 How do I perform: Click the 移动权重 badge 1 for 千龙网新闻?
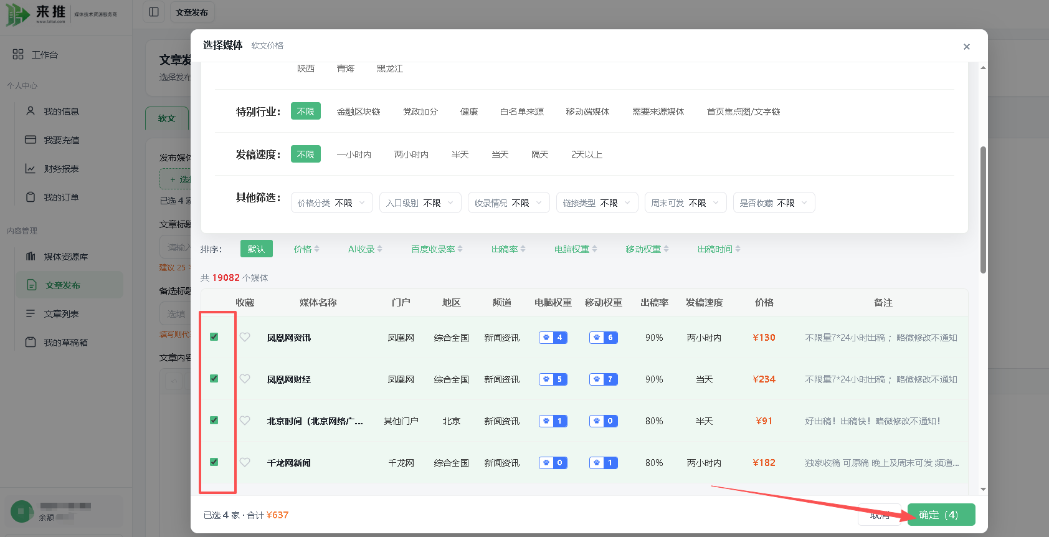(x=604, y=463)
